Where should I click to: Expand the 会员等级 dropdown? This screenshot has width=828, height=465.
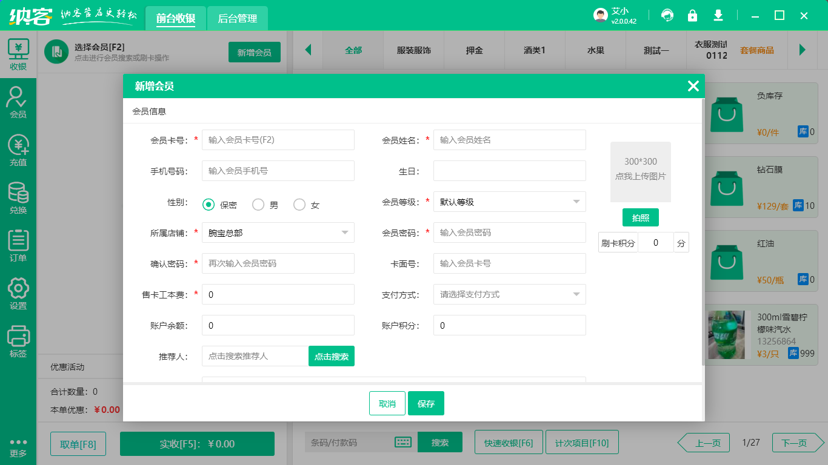coord(509,202)
